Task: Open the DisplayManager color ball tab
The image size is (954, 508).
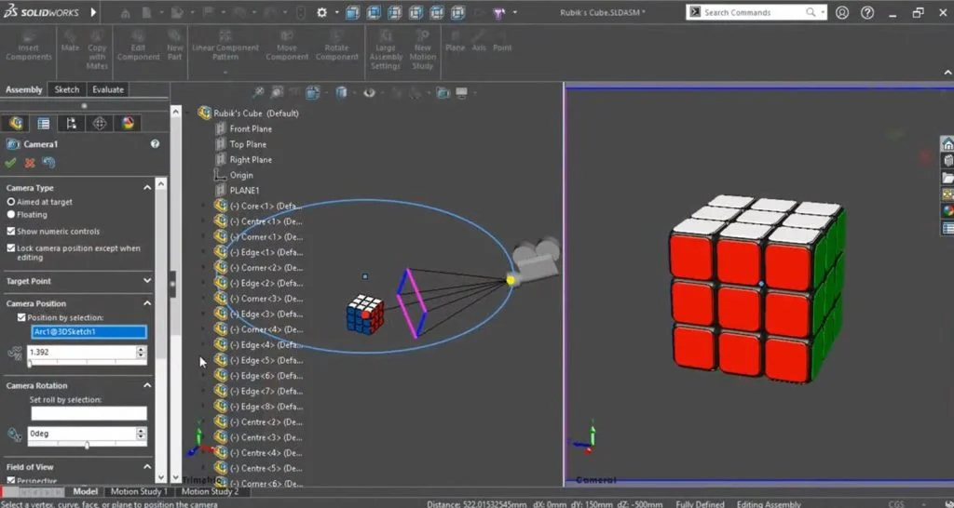Action: point(128,124)
